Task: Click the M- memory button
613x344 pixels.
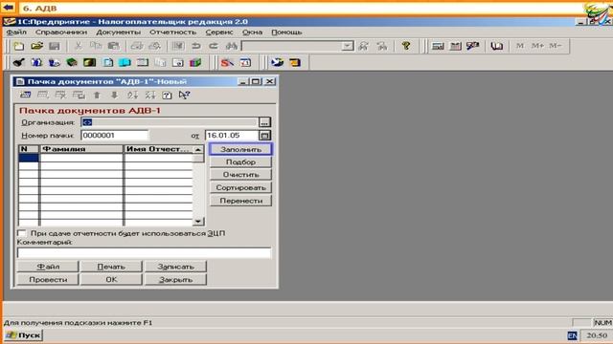Action: tap(556, 46)
